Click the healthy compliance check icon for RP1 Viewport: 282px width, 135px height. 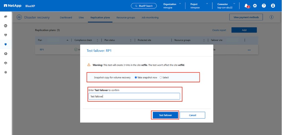[x=76, y=49]
